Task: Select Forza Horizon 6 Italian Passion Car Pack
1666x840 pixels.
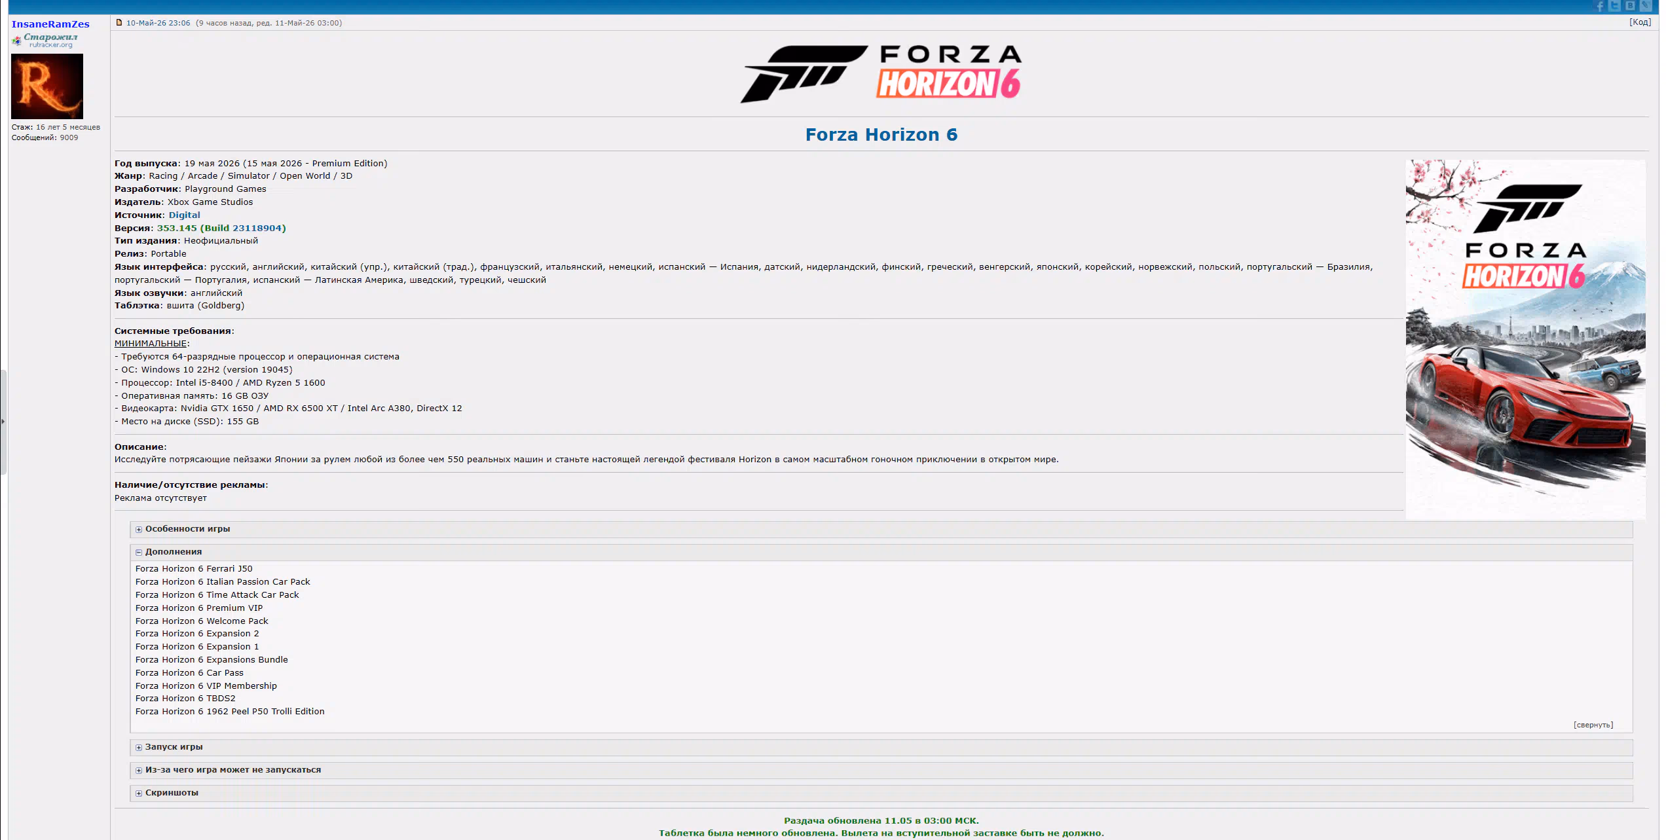Action: click(x=223, y=582)
